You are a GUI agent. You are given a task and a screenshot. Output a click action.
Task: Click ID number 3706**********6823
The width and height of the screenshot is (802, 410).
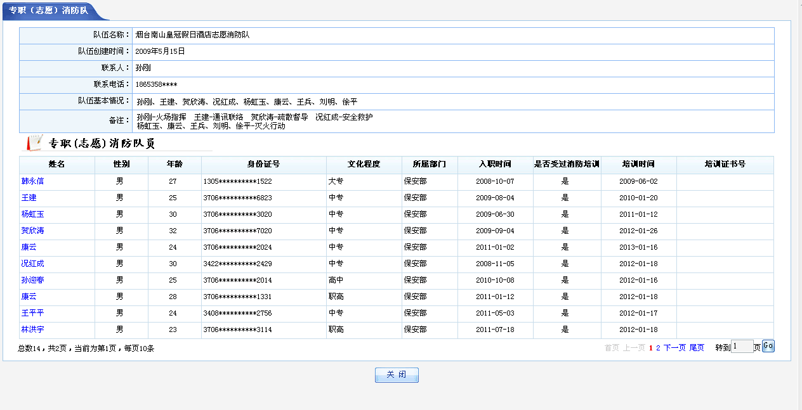tap(238, 198)
